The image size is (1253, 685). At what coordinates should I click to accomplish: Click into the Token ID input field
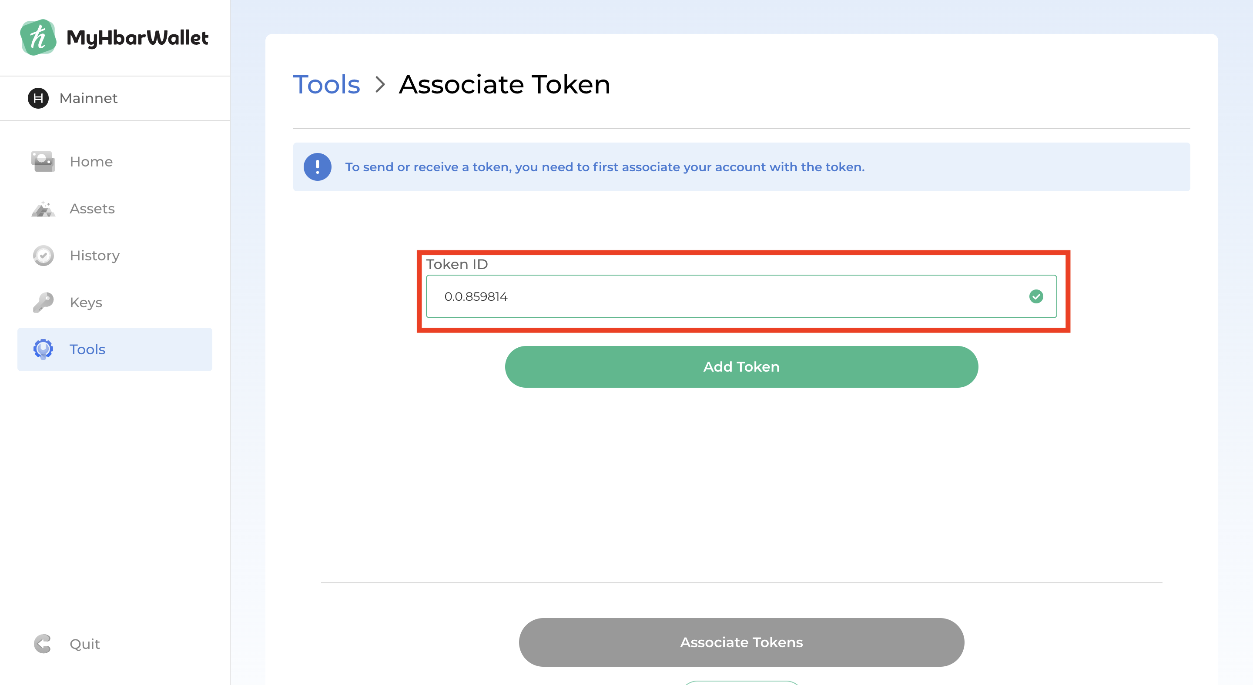[x=720, y=296]
